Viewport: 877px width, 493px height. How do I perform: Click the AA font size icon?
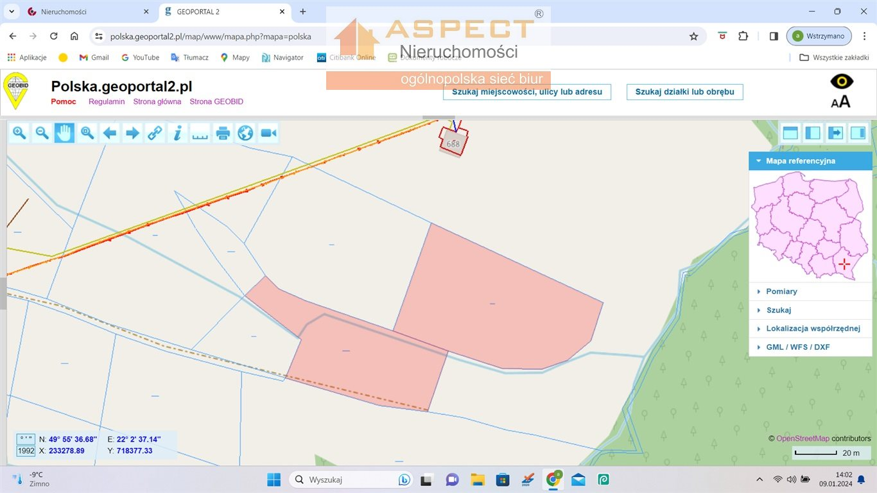click(840, 101)
